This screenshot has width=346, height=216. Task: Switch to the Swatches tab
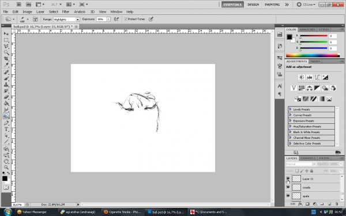[307, 29]
